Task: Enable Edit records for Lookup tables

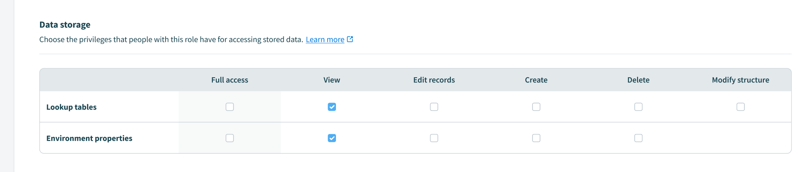Action: coord(434,107)
